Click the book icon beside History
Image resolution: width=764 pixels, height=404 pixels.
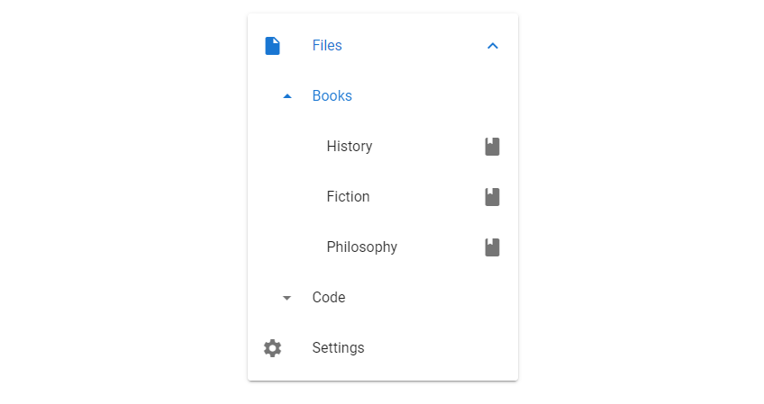pyautogui.click(x=492, y=147)
